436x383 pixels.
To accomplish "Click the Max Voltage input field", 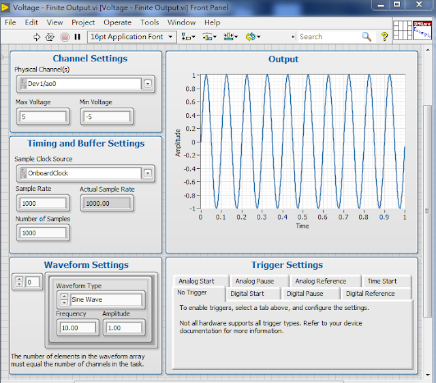I will tap(43, 117).
